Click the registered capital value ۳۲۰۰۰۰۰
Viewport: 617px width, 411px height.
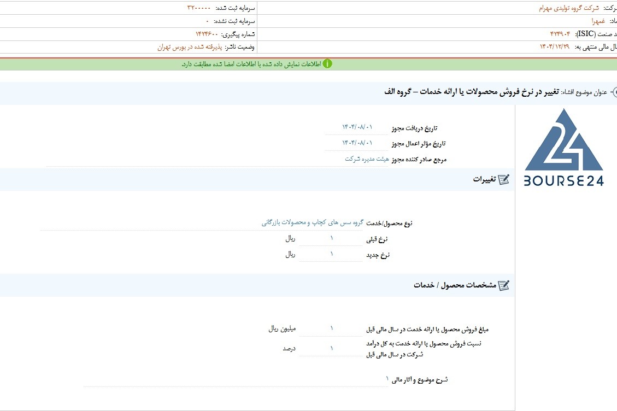point(199,8)
